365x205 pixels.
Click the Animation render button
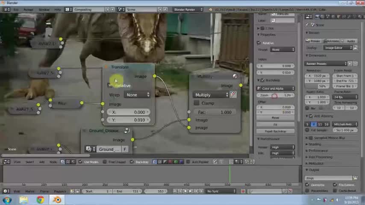point(331,41)
